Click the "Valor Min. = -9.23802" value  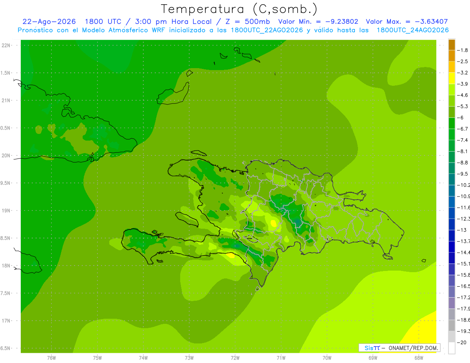[x=318, y=22]
